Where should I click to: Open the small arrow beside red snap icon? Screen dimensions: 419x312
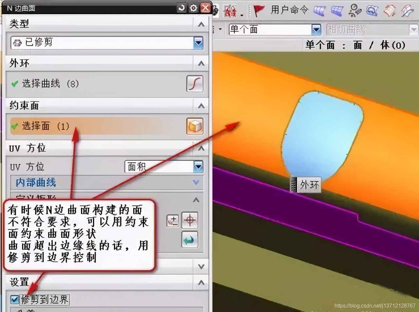(242, 15)
